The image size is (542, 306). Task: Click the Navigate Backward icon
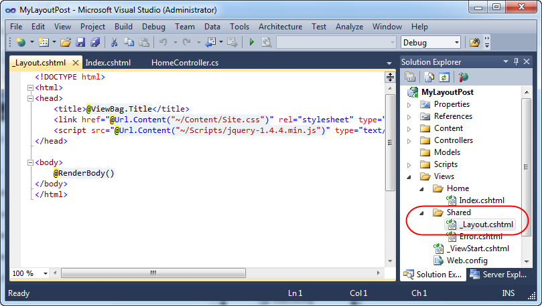(210, 42)
